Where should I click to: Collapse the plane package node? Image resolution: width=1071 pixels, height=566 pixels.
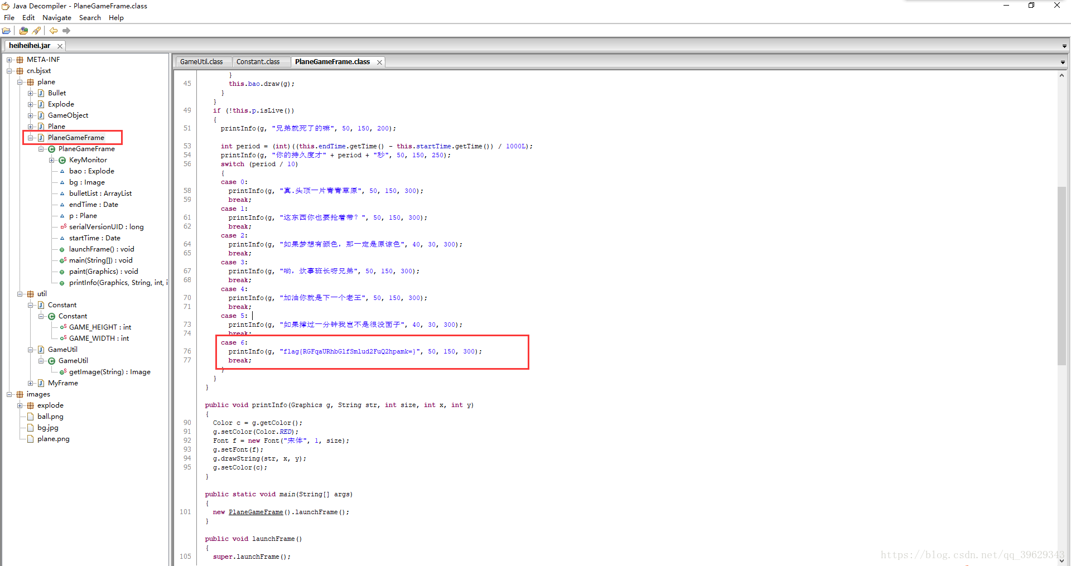pyautogui.click(x=20, y=82)
